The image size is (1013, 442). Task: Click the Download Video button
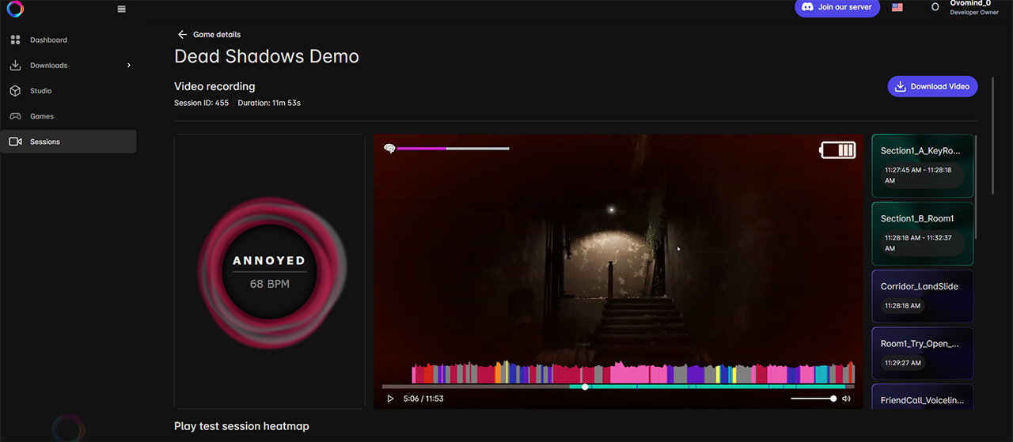pos(932,87)
